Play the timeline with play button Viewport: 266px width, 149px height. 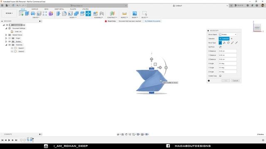tap(9, 140)
